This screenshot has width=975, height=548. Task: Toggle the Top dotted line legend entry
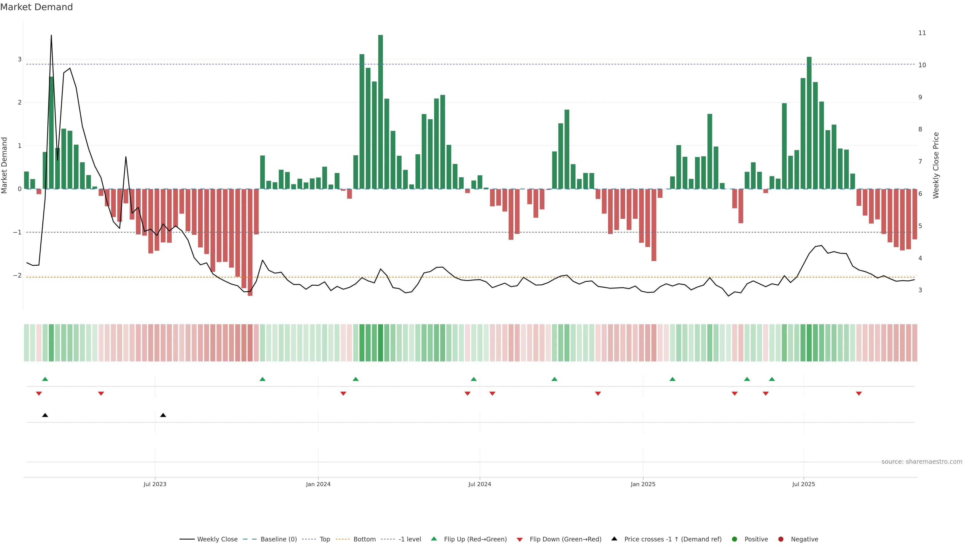[x=324, y=539]
